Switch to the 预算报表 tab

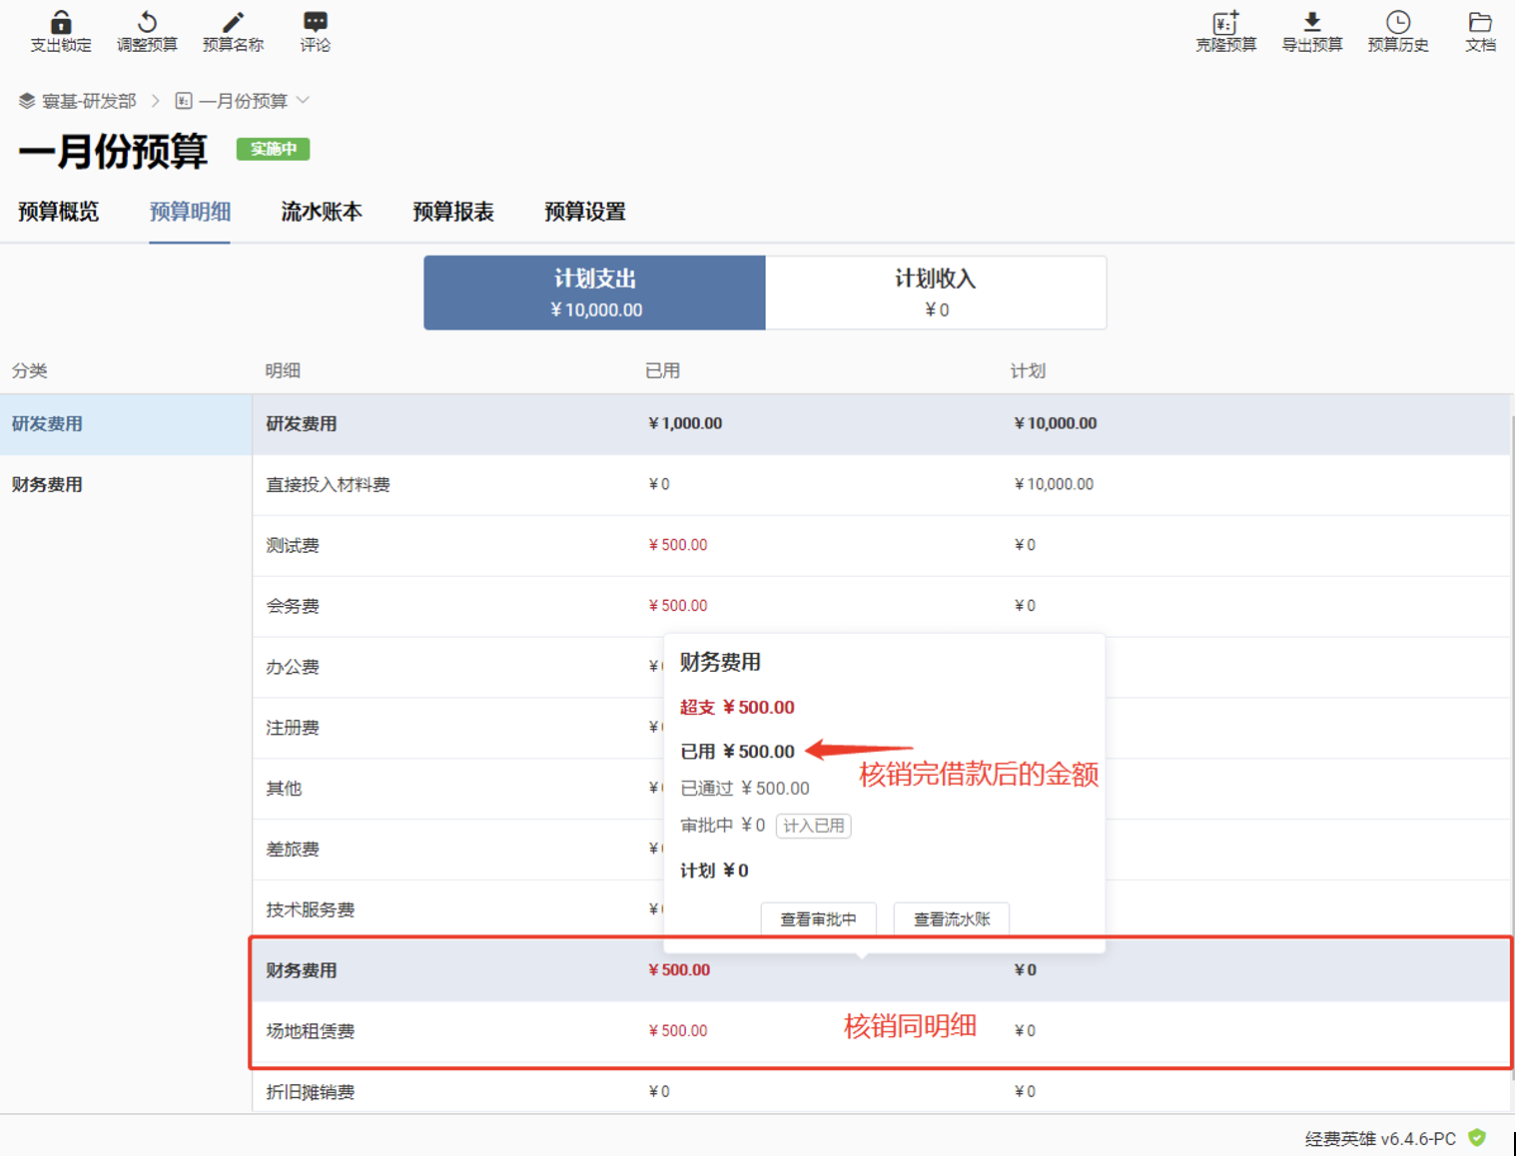click(453, 212)
